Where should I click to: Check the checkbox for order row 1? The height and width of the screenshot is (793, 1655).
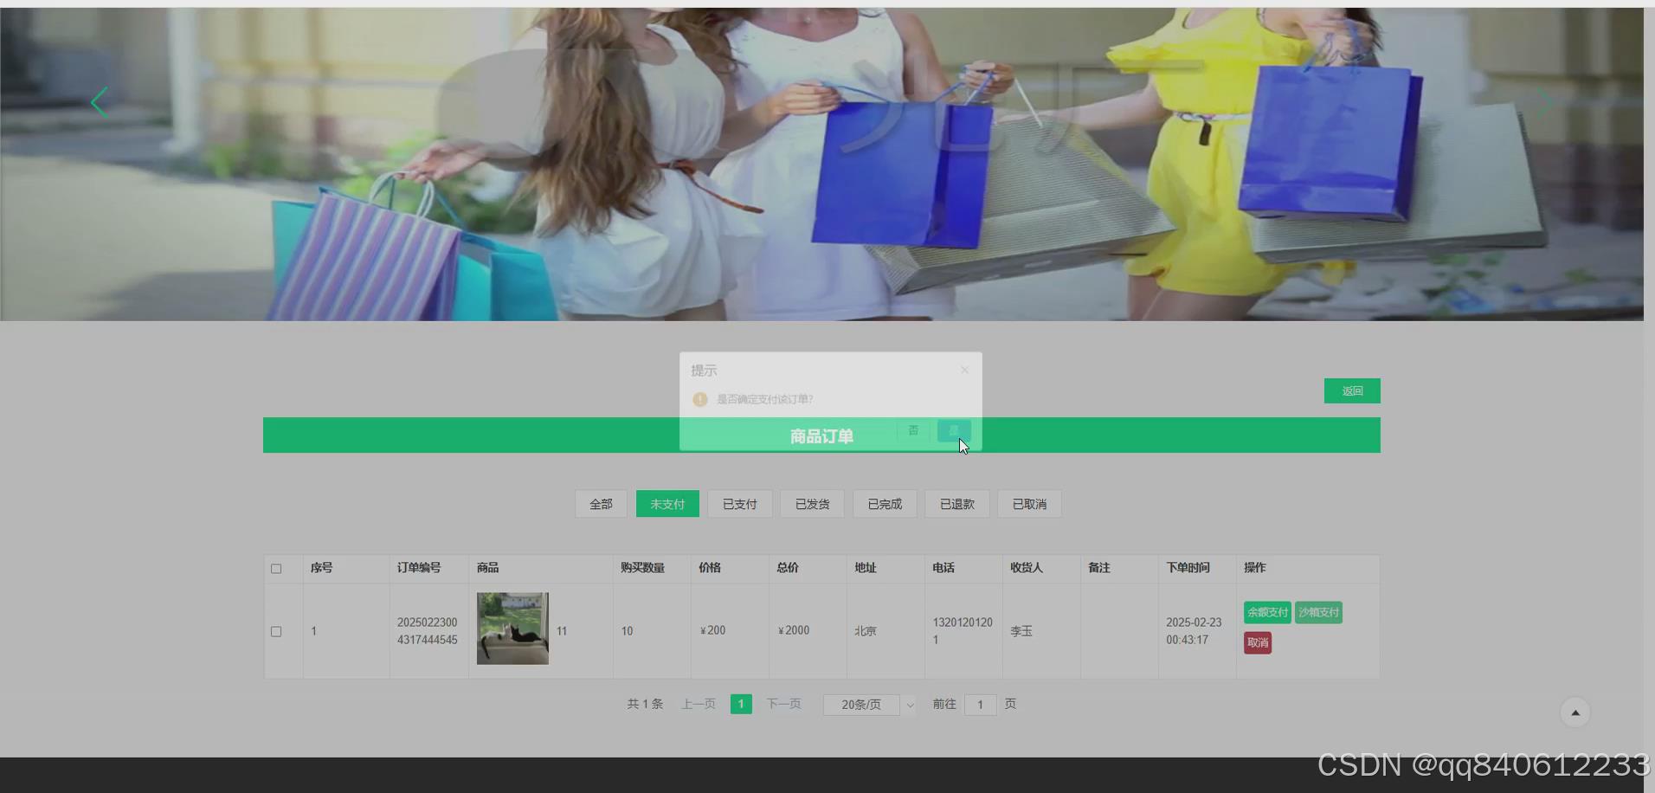[x=276, y=631]
